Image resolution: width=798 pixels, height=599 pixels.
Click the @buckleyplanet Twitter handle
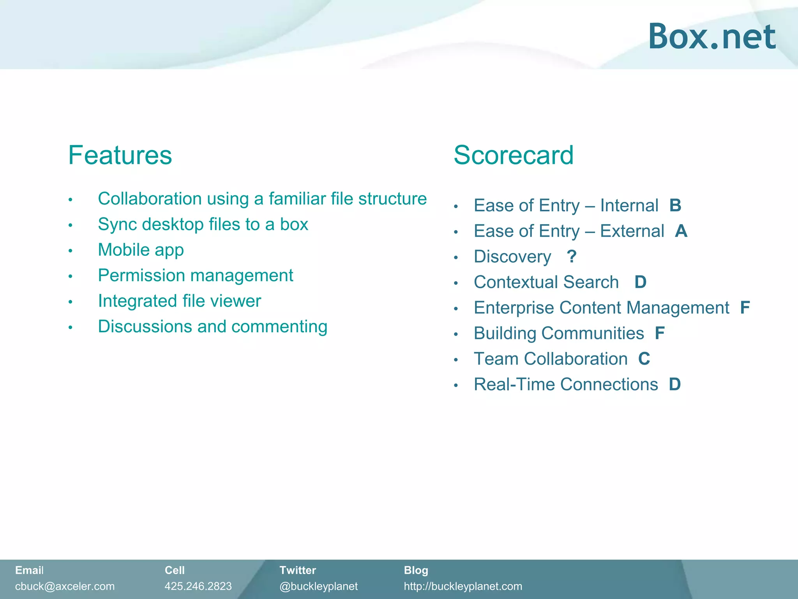coord(318,586)
